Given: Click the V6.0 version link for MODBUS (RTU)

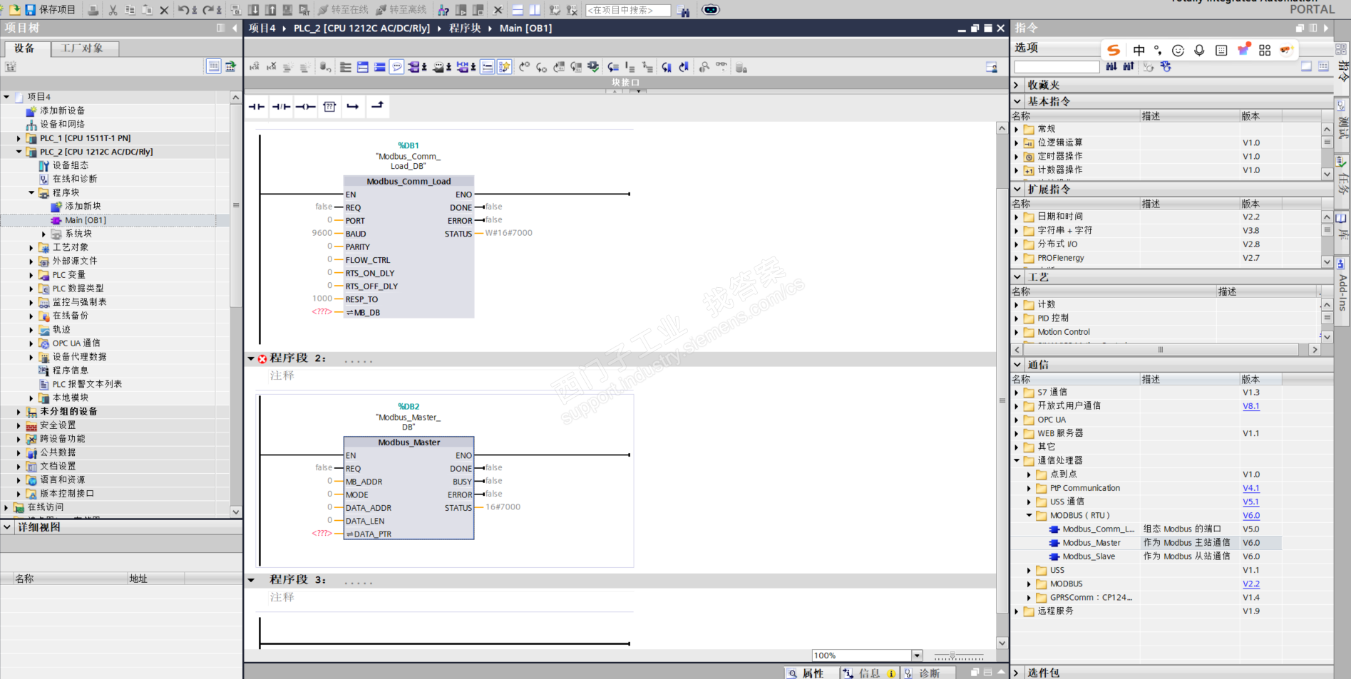Looking at the screenshot, I should 1251,515.
